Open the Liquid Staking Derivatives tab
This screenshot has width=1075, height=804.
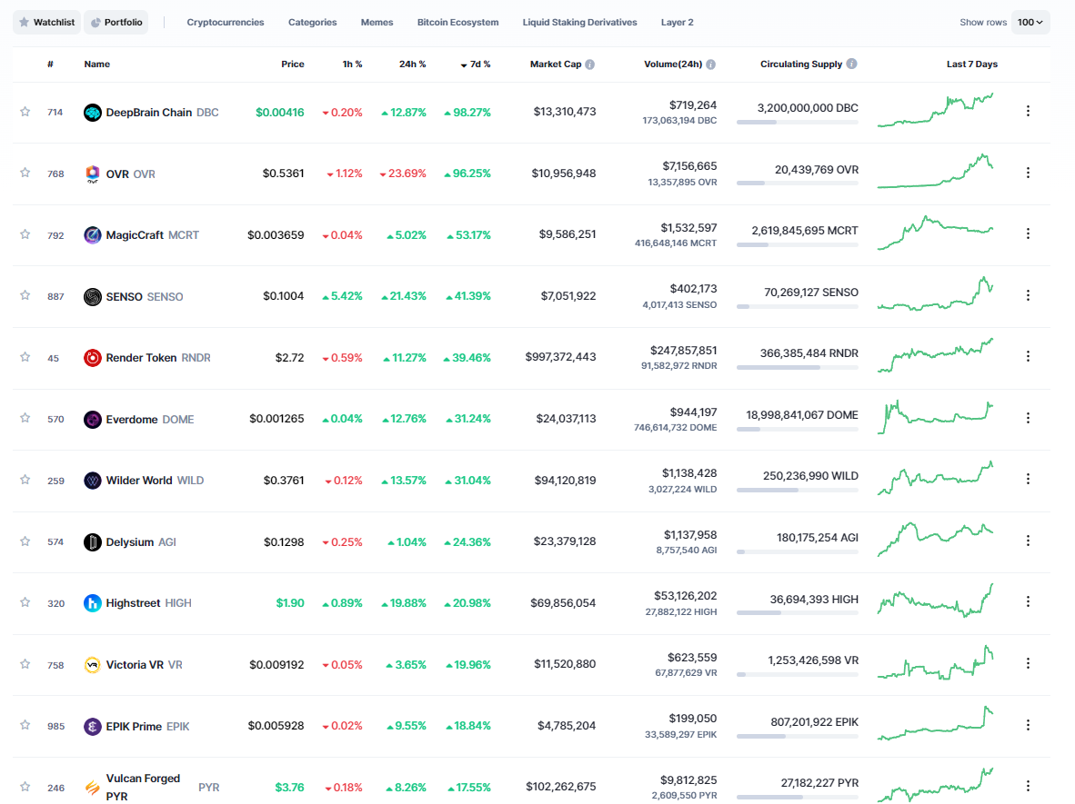coord(579,23)
